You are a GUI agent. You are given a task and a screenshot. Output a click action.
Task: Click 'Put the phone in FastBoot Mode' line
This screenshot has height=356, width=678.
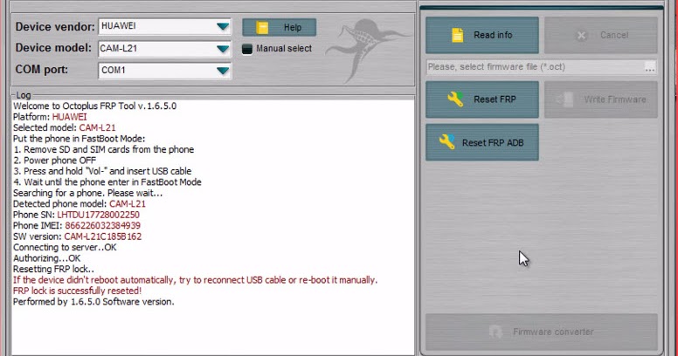click(80, 139)
